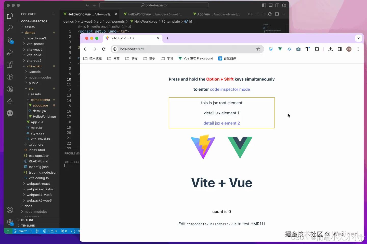Open 技术收藏 bookmark folder
This screenshot has width=367, height=244.
(x=93, y=58)
